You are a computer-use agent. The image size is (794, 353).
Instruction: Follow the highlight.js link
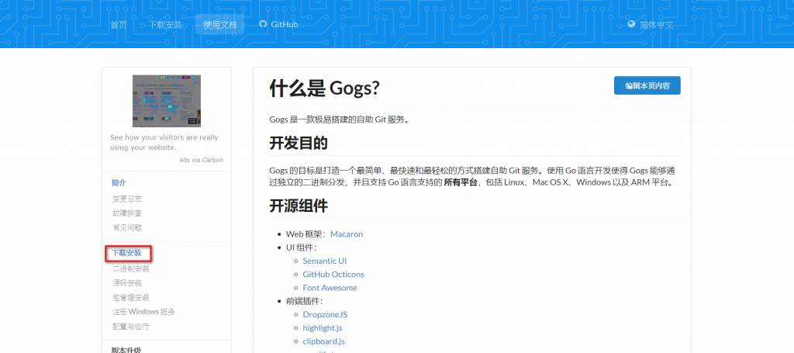click(323, 327)
